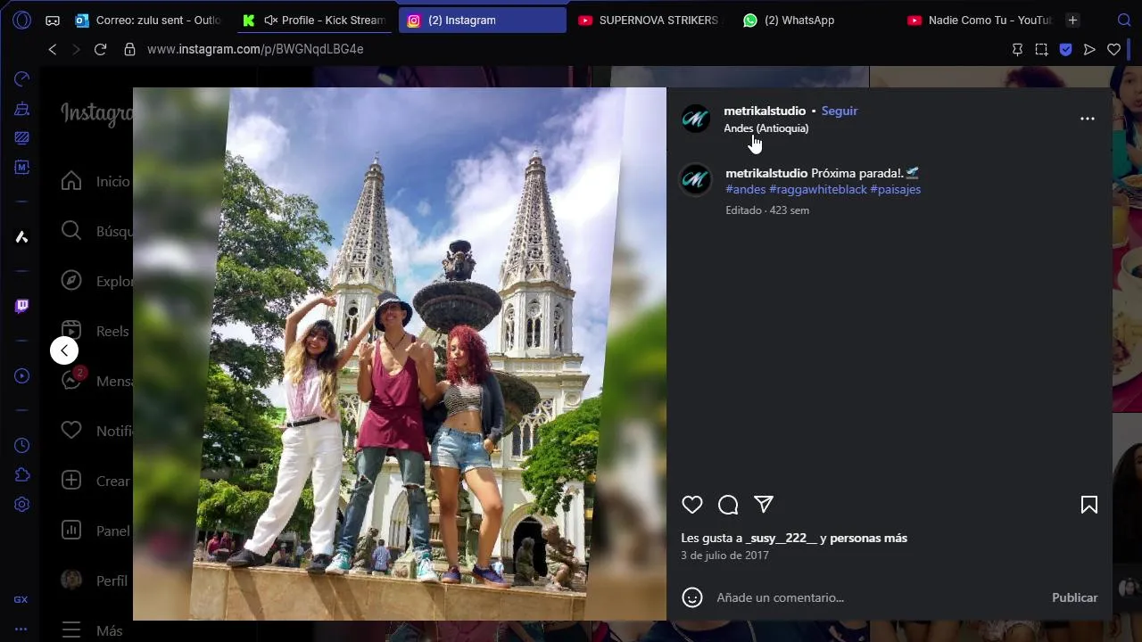Expand the Más hamburger menu
This screenshot has height=642, width=1142.
click(x=71, y=630)
